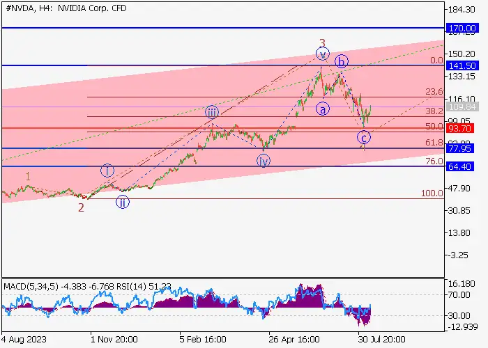
Task: Click the circled wave c marker
Action: point(364,137)
